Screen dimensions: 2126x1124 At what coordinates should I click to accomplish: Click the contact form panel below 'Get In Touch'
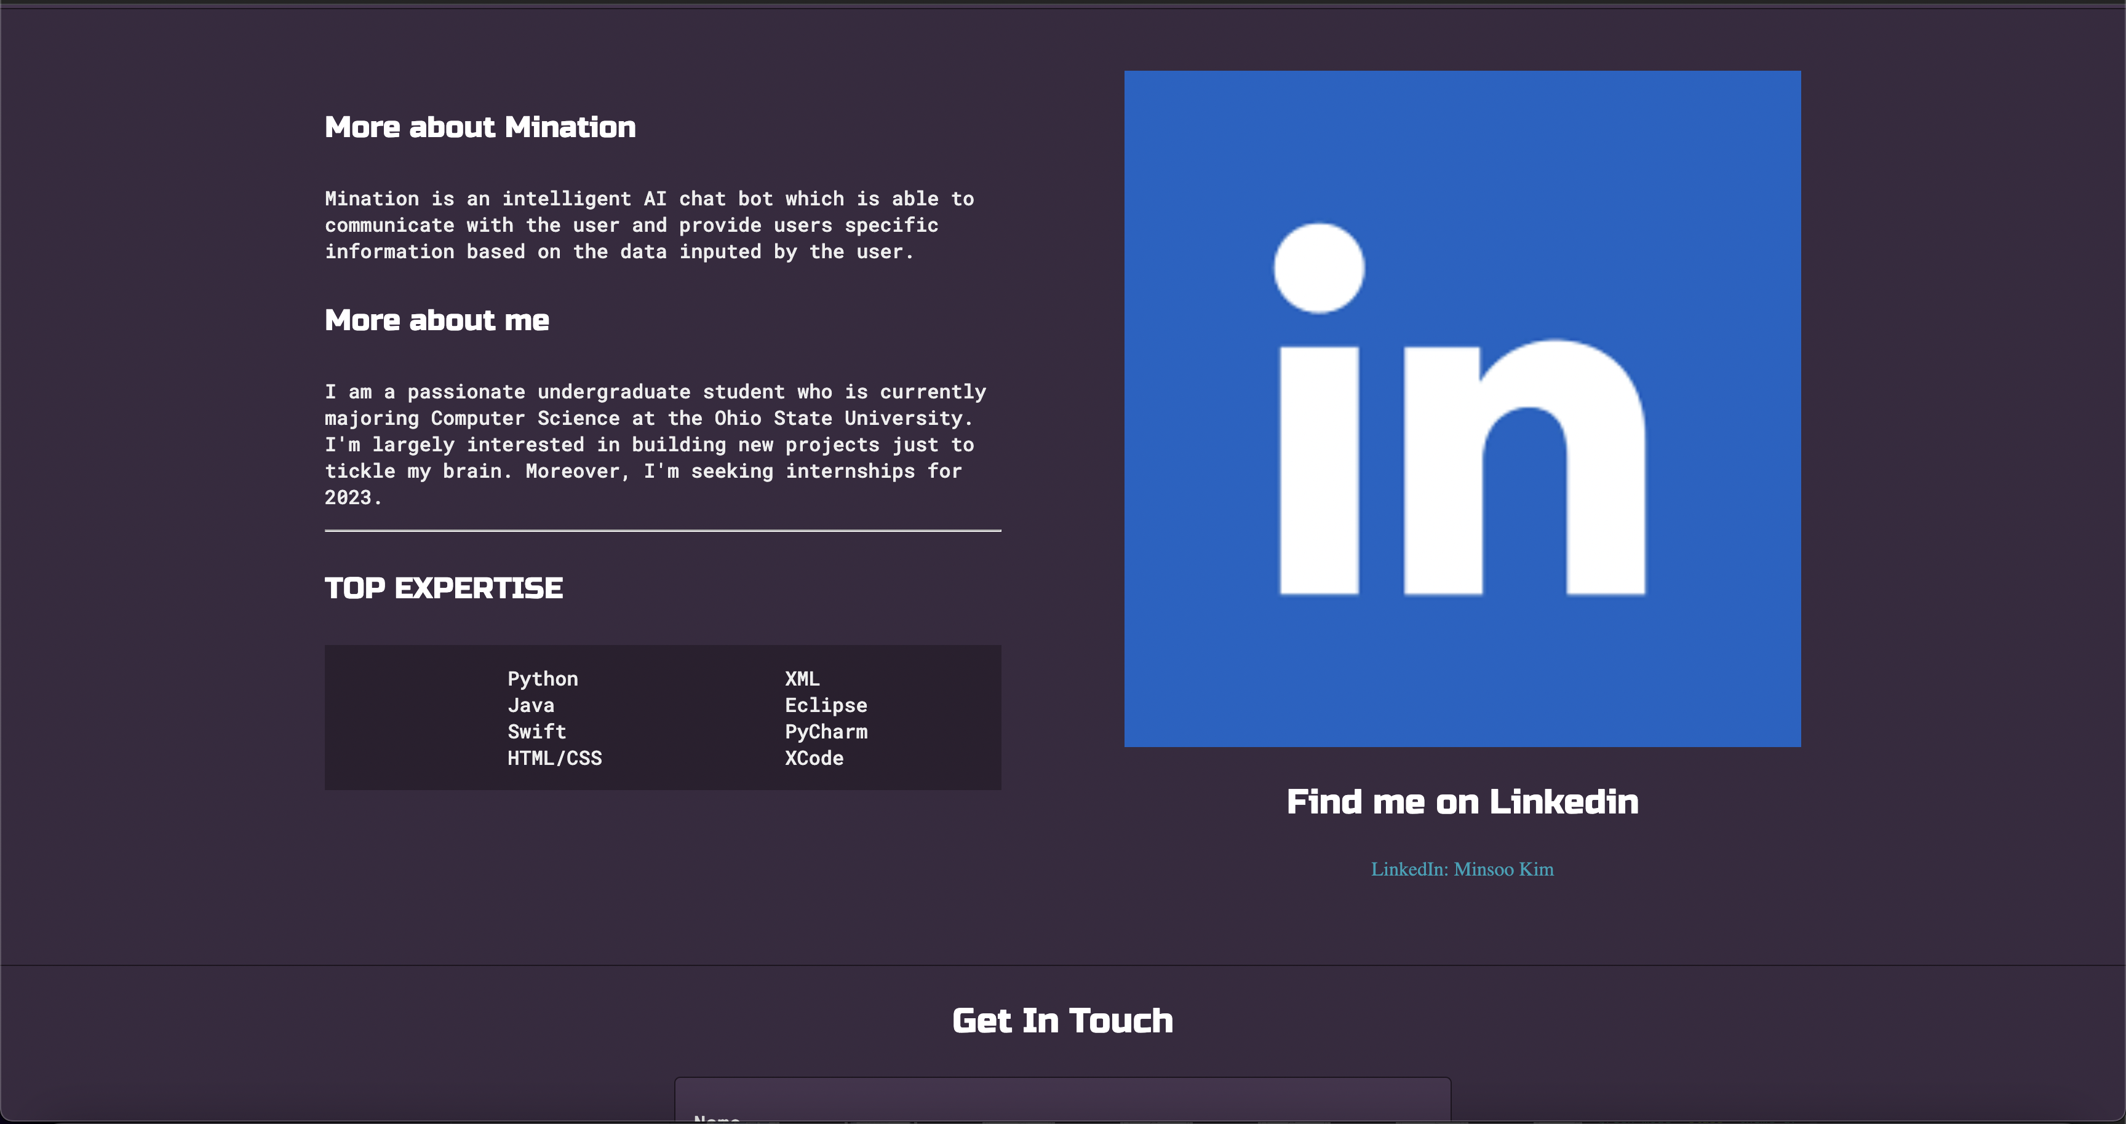point(1062,1095)
